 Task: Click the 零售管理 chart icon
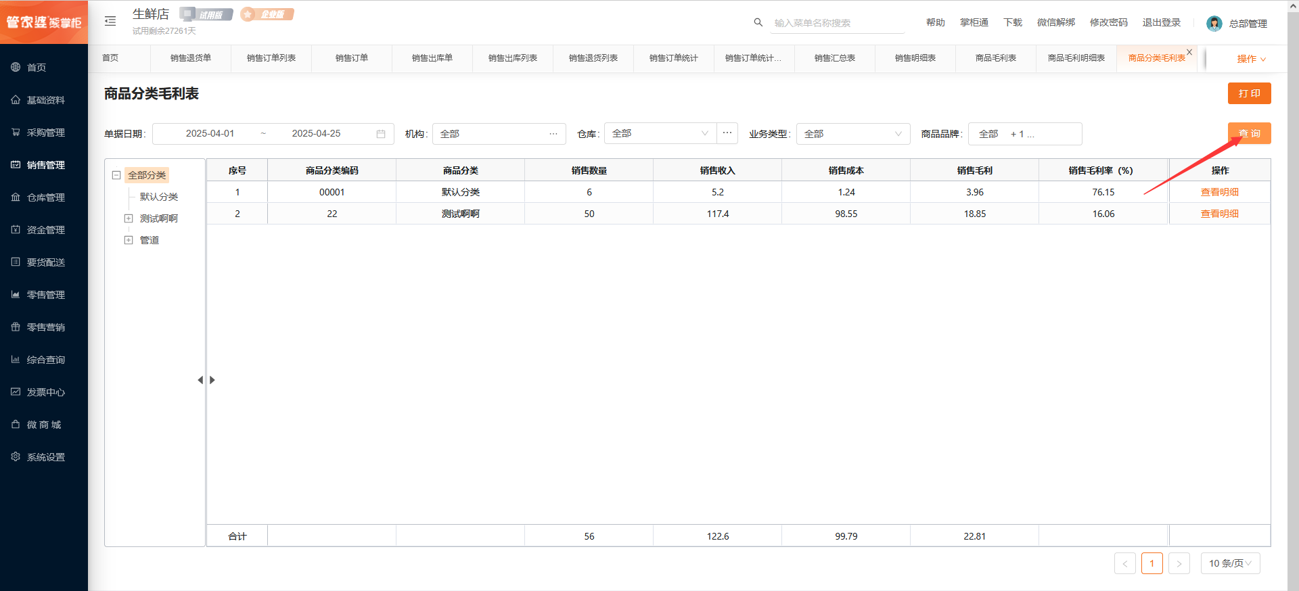tap(16, 294)
